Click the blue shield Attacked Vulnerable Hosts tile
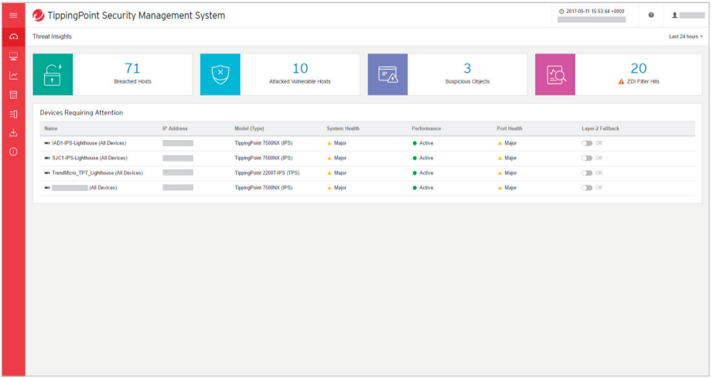The image size is (713, 379). coord(220,74)
